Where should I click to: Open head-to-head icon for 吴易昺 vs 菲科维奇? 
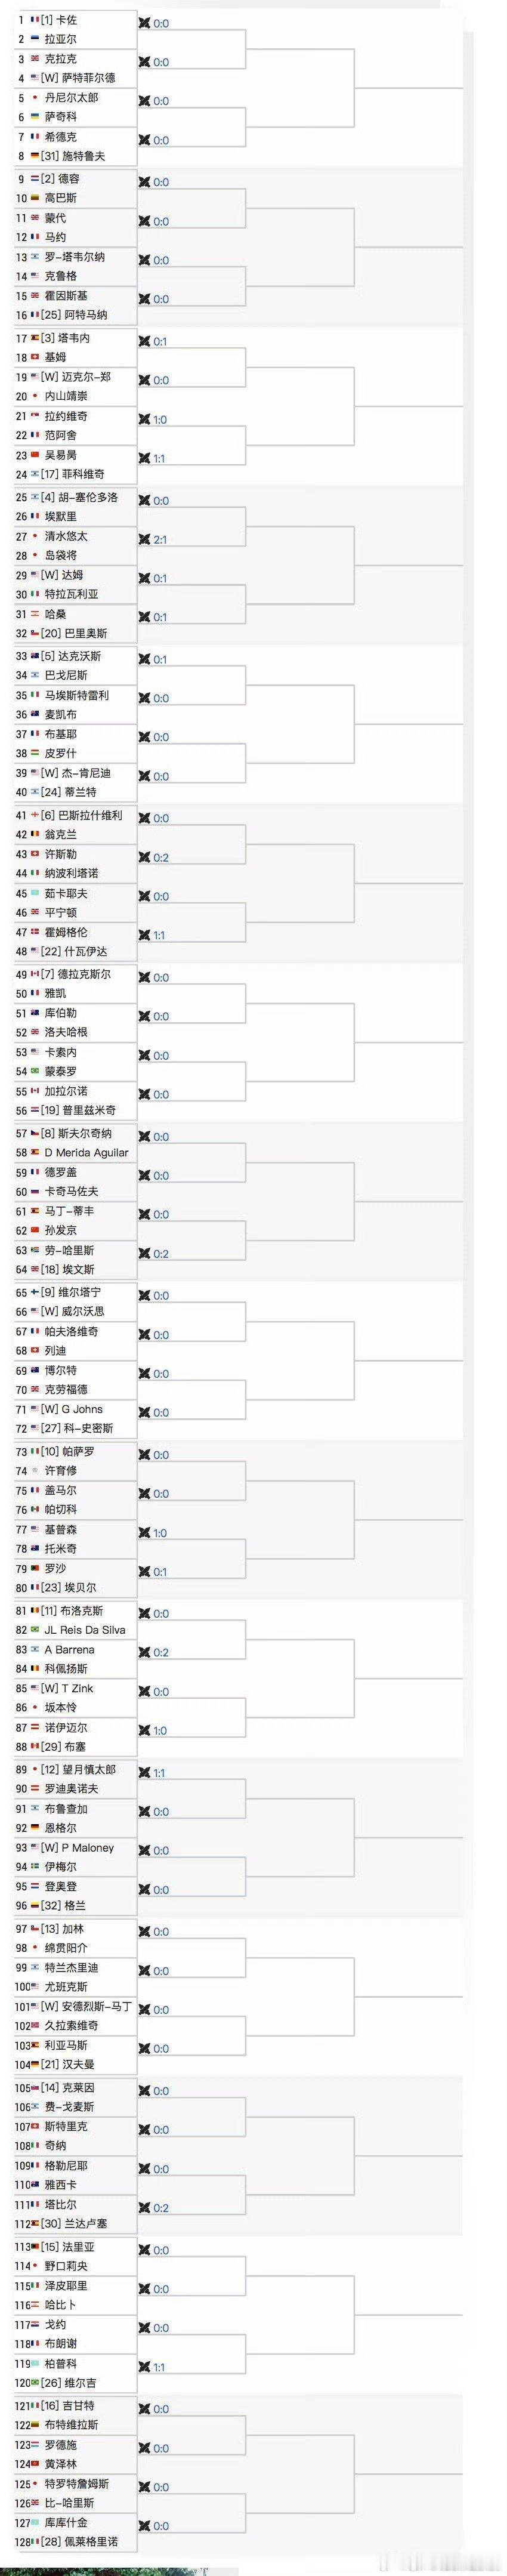(144, 458)
